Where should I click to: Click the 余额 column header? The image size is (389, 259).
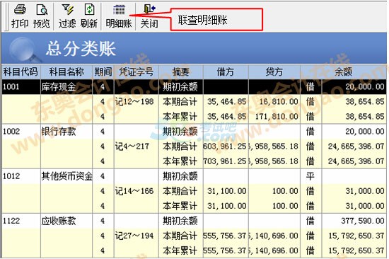pyautogui.click(x=343, y=72)
